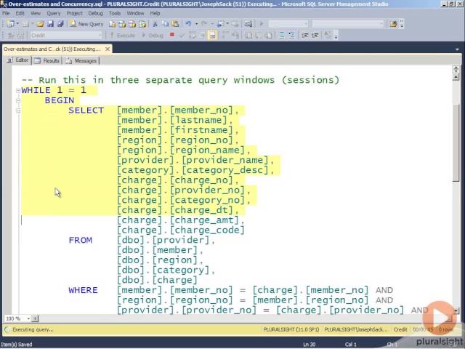465x349 pixels.
Task: Click the Execute button
Action: pos(123,36)
